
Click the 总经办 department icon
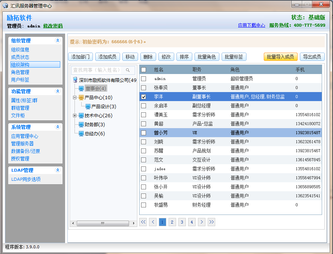pos(81,133)
